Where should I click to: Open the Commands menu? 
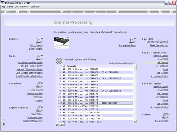(35, 7)
